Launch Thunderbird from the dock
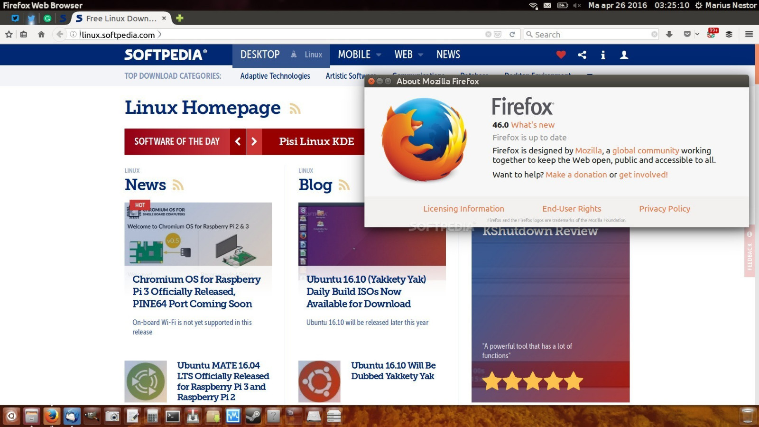Screen dimensions: 759x427 [72, 417]
